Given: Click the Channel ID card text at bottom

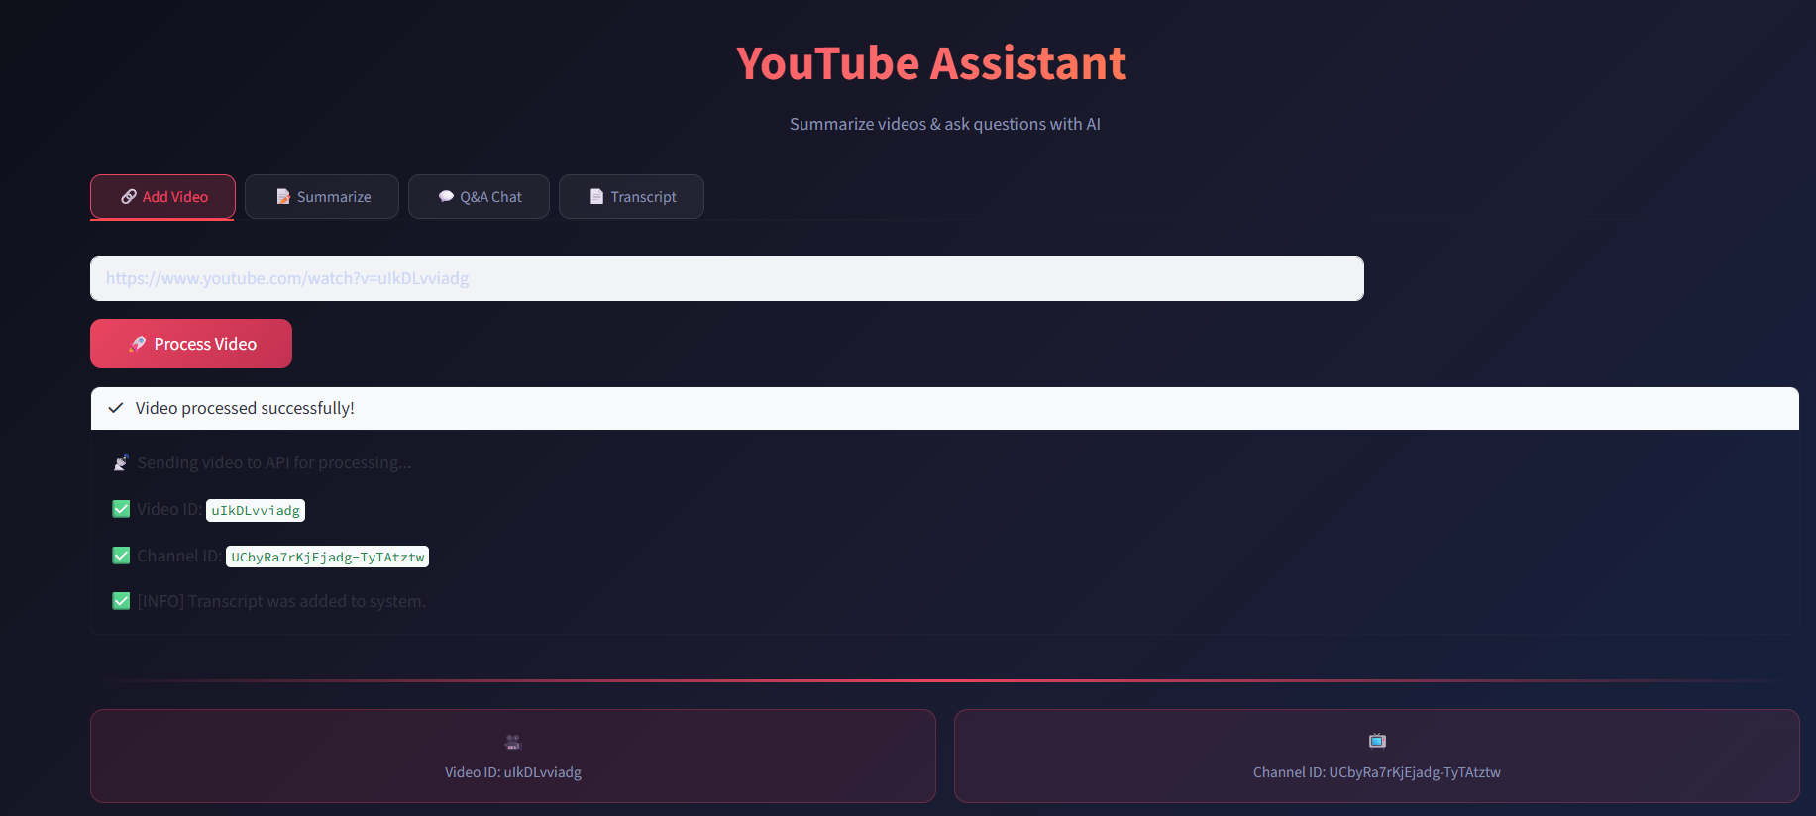Looking at the screenshot, I should (1377, 772).
